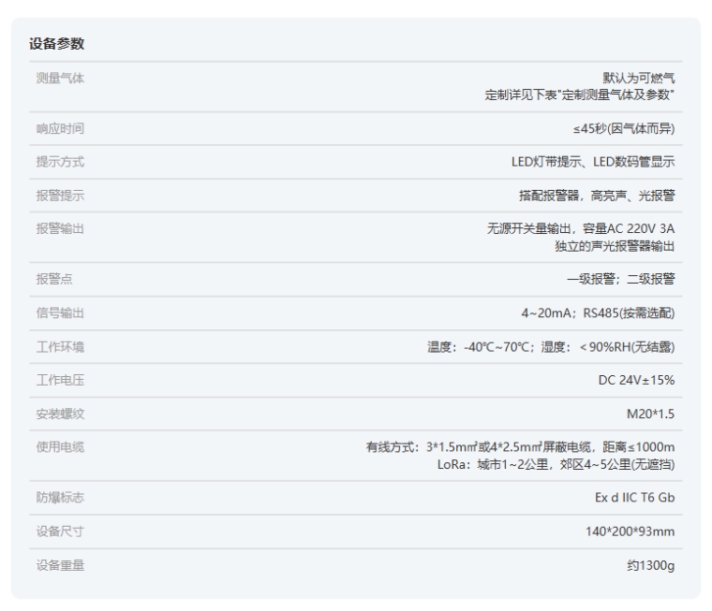The width and height of the screenshot is (712, 611).
Task: Click the 报警输出 row label
Action: 60,228
